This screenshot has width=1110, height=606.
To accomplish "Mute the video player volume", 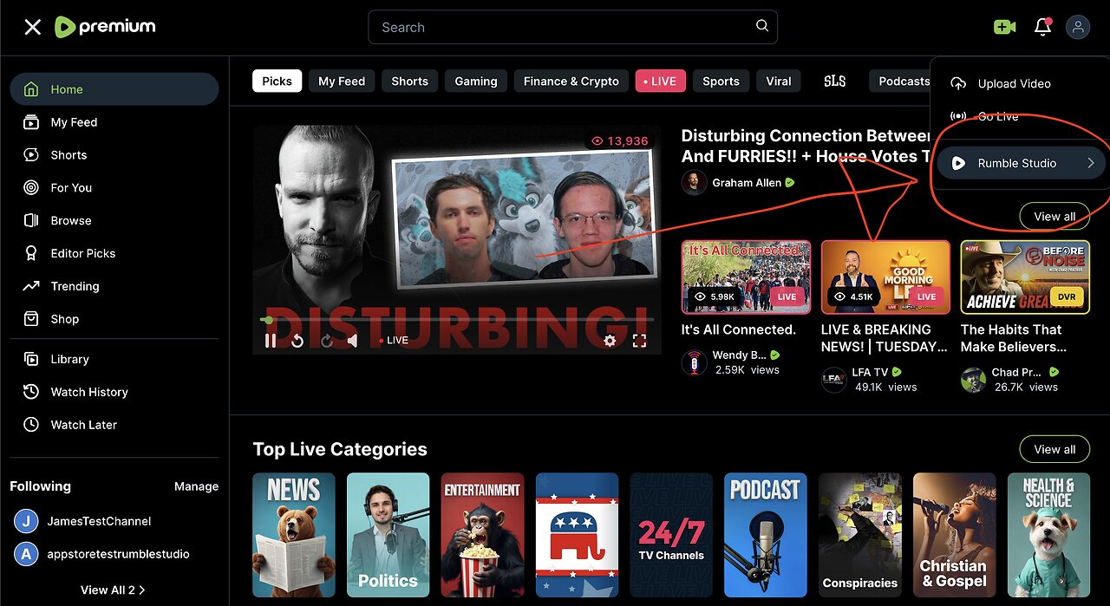I will tap(352, 341).
